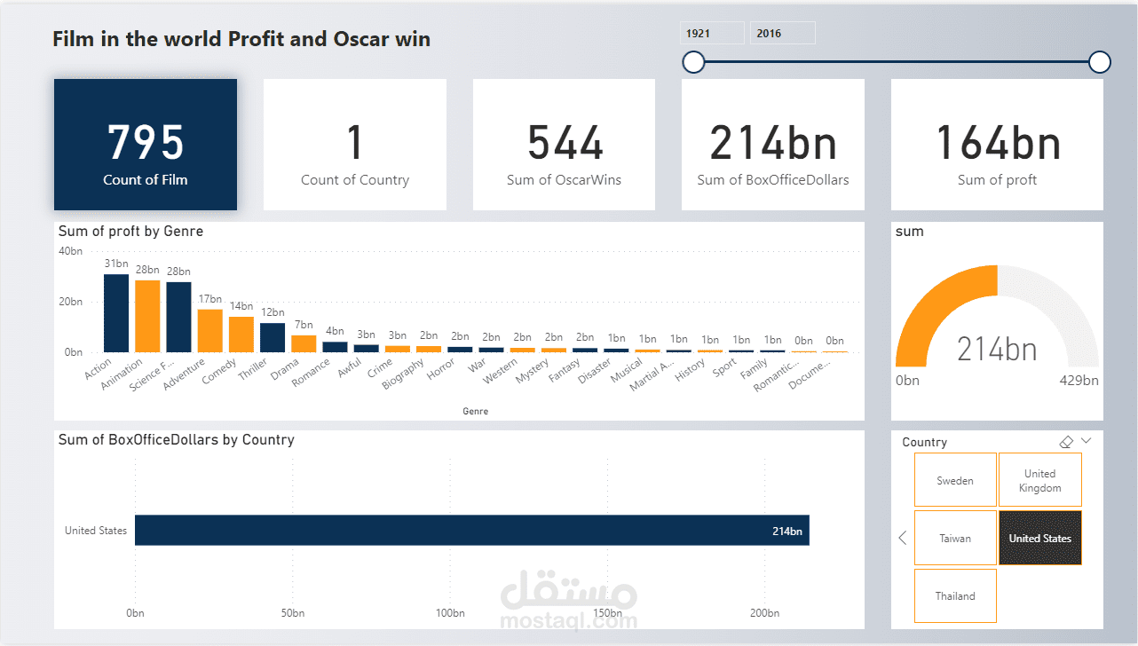
Task: Click the 'Genre' axis title
Action: tap(475, 412)
